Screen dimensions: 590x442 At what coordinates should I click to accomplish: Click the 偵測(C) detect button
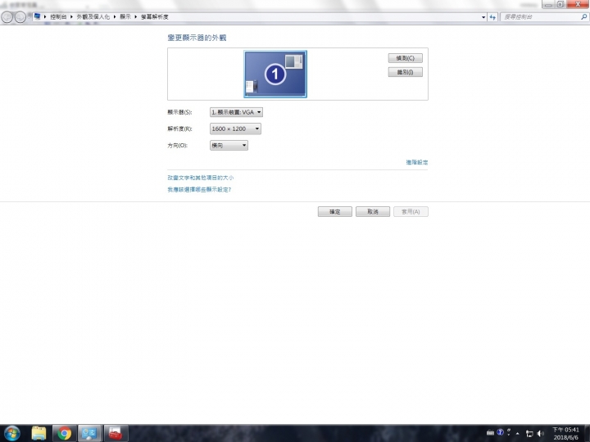click(x=406, y=58)
